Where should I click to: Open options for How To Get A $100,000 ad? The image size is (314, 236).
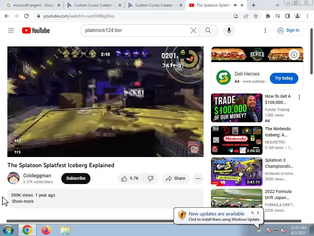[299, 97]
